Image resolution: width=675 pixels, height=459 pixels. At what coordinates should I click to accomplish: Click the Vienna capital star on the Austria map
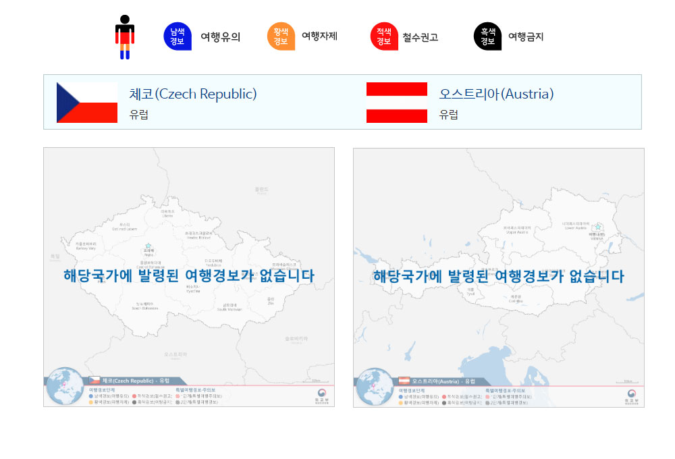tap(598, 227)
